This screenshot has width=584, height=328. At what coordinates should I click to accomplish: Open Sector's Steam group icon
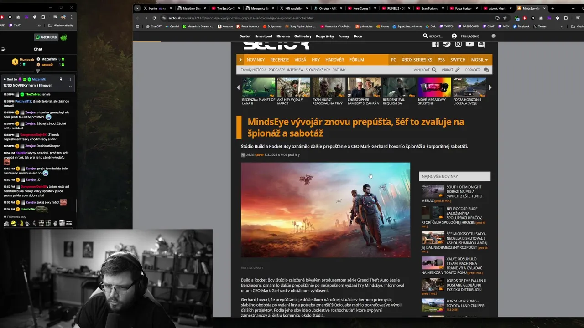point(447,44)
